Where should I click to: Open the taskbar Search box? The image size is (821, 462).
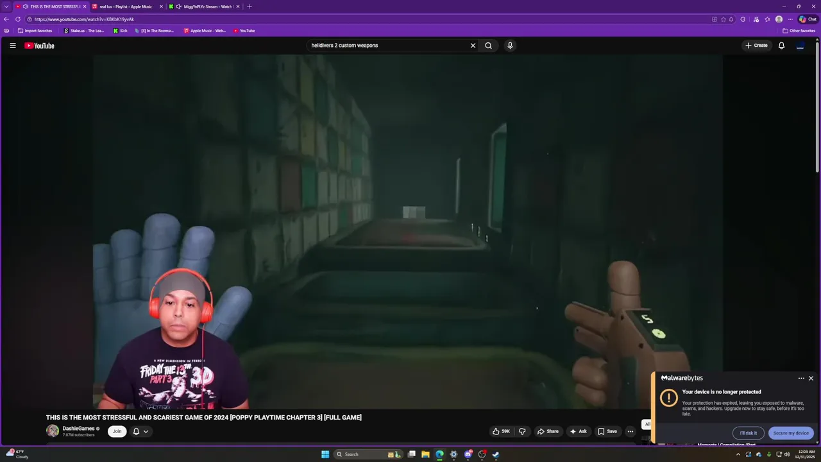369,454
